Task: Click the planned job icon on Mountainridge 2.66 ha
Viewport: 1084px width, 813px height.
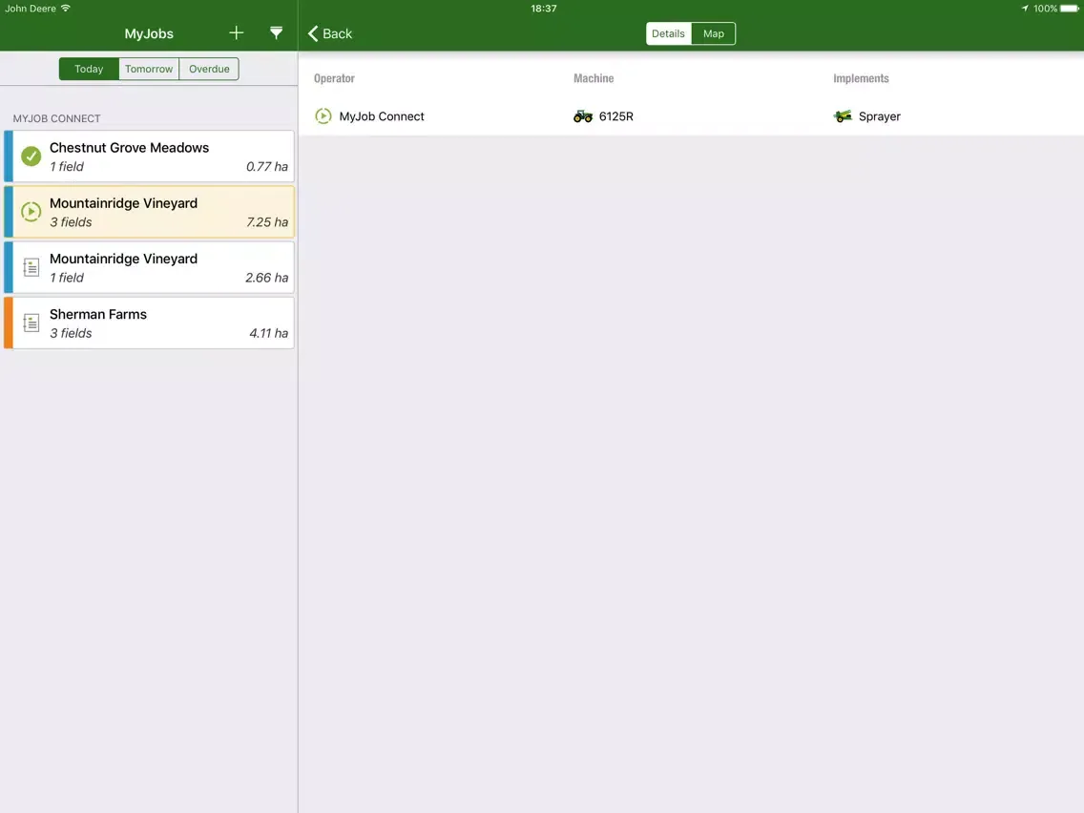Action: 31,267
